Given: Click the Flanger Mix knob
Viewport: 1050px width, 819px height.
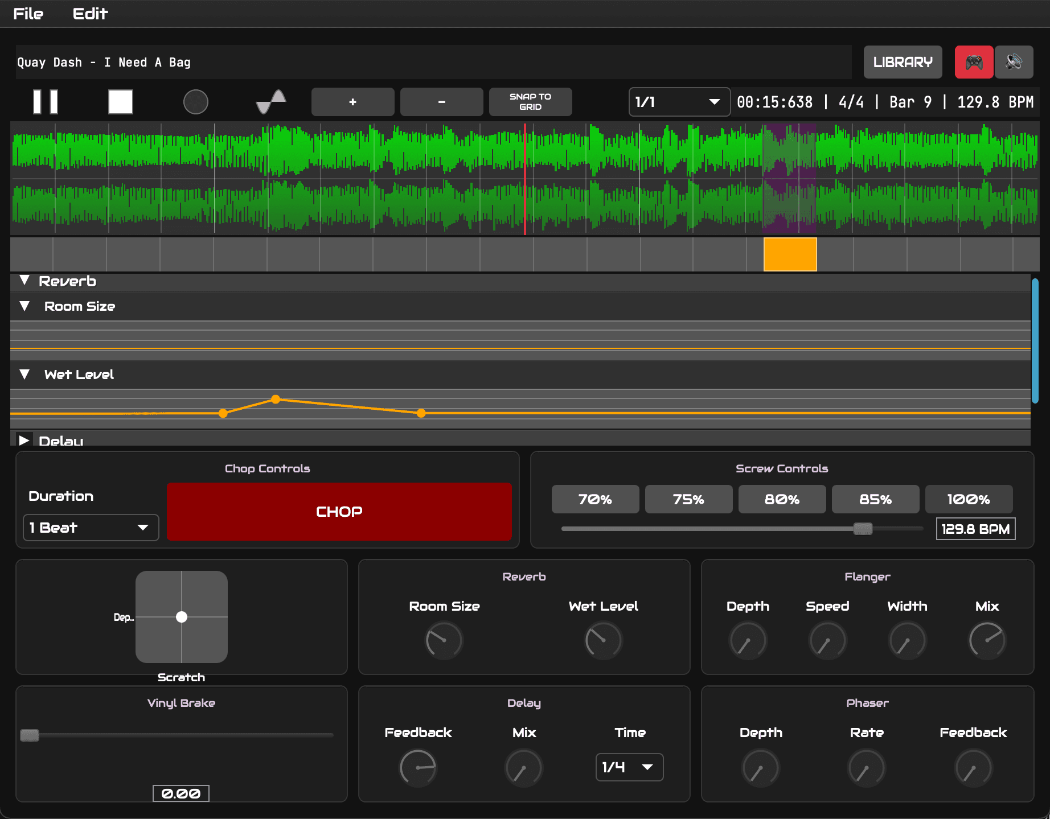Looking at the screenshot, I should click(987, 641).
